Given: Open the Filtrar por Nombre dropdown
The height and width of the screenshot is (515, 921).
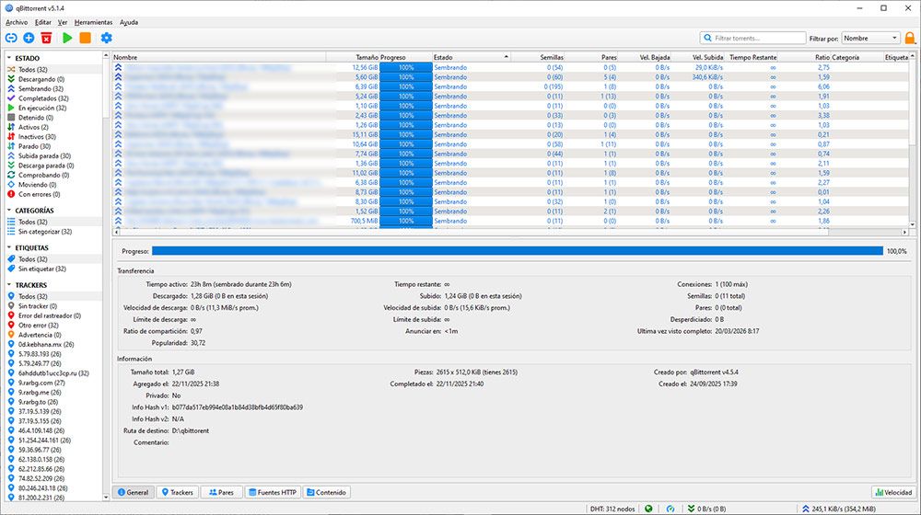Looking at the screenshot, I should coord(870,38).
